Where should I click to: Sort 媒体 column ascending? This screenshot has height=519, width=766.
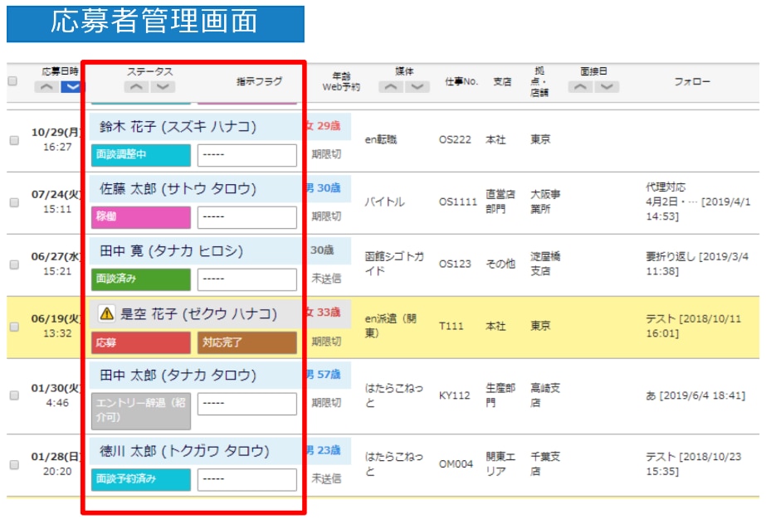pyautogui.click(x=390, y=86)
